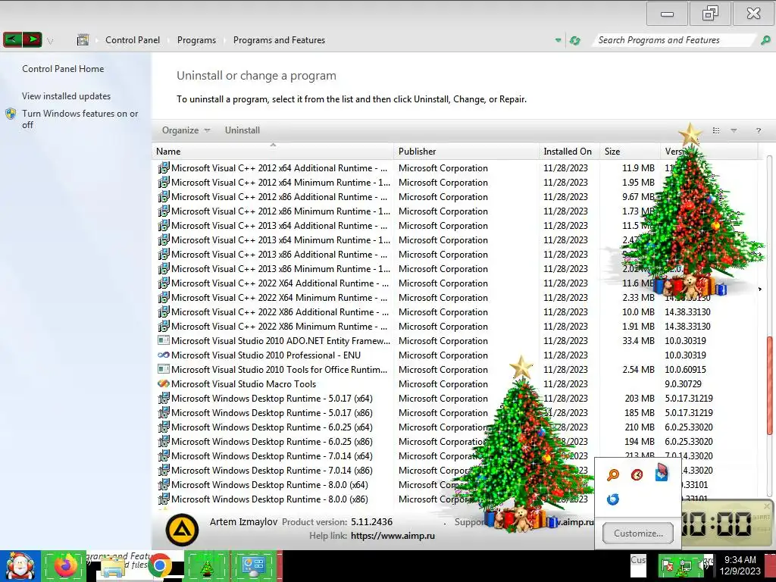Focus the Search Programs and Features field
This screenshot has width=776, height=582.
(x=673, y=40)
